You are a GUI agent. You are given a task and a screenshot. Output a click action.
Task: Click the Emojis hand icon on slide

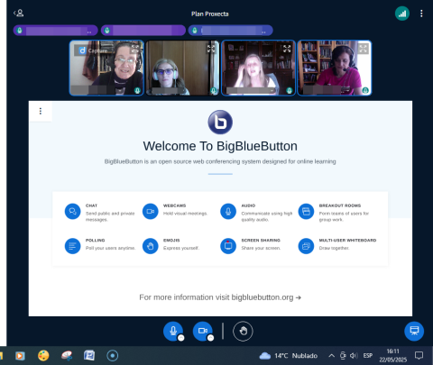tap(151, 246)
